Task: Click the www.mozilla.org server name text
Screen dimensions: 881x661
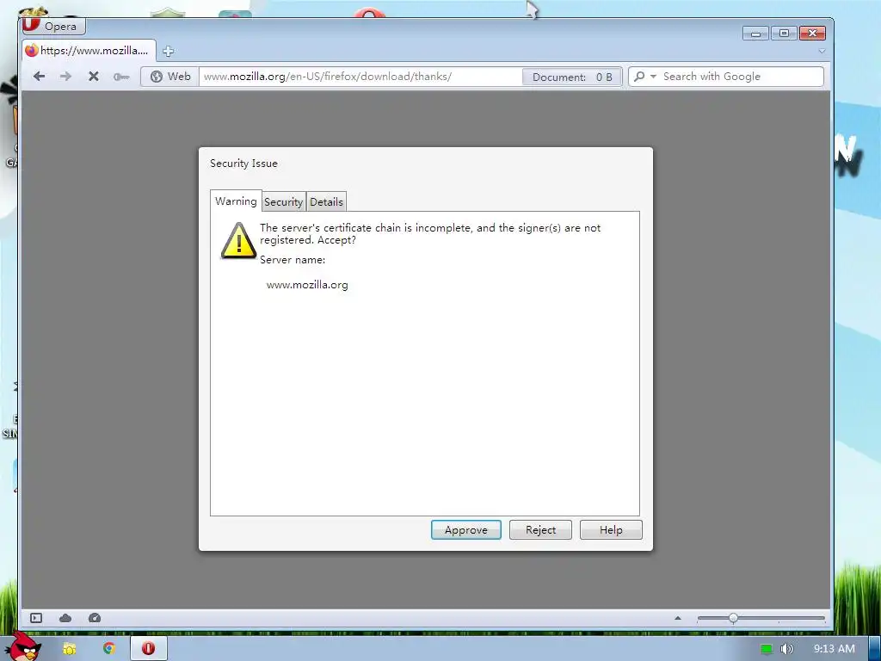Action: coord(307,285)
